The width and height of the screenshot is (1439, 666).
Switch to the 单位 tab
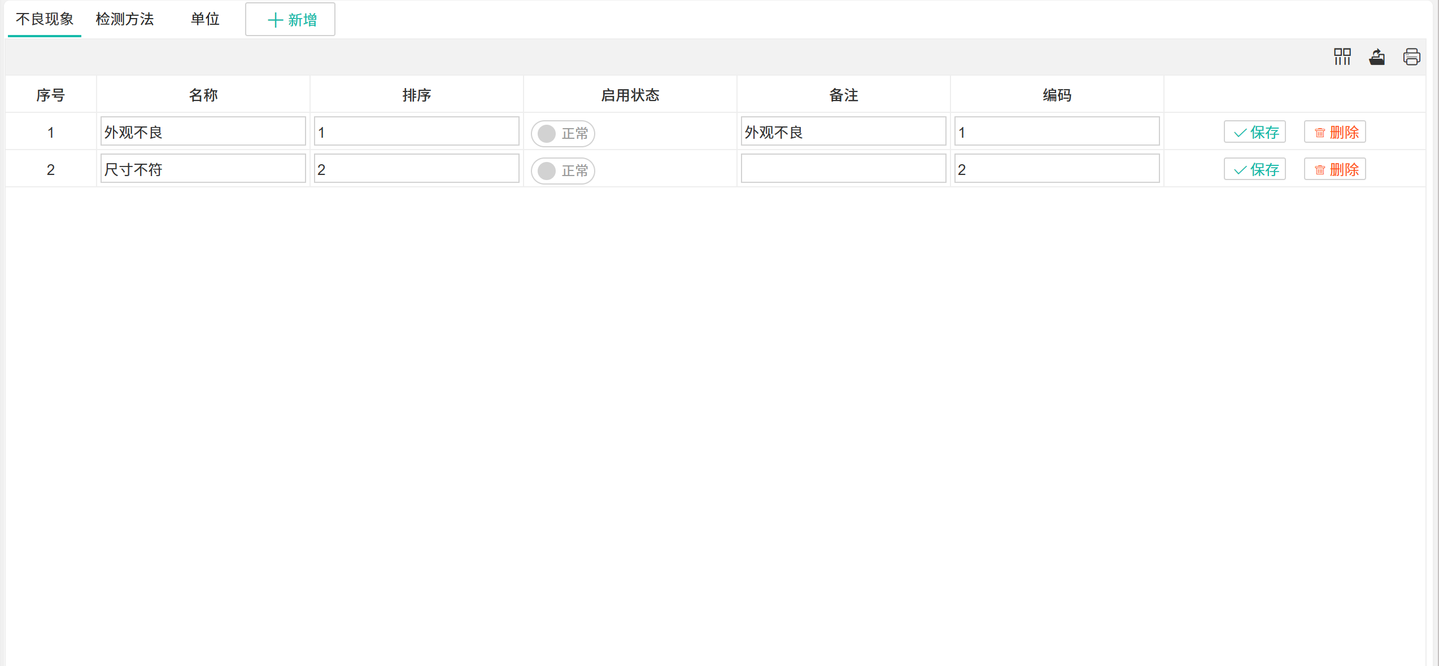[205, 19]
